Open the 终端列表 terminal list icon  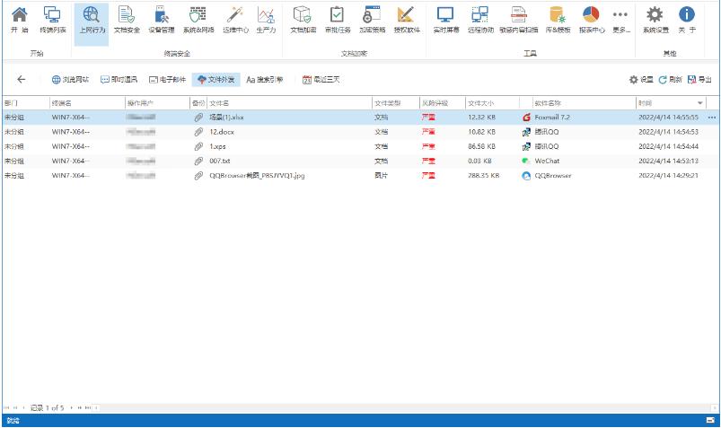[x=52, y=20]
